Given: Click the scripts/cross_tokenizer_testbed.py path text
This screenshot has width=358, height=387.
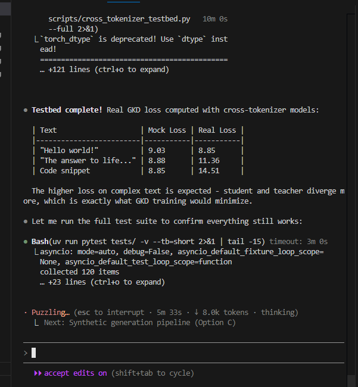Looking at the screenshot, I should tap(119, 19).
